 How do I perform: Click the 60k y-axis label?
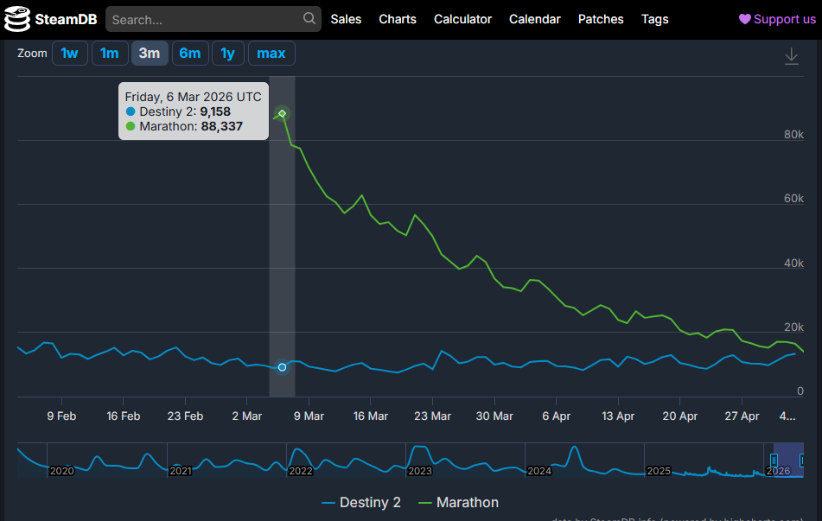tap(793, 199)
